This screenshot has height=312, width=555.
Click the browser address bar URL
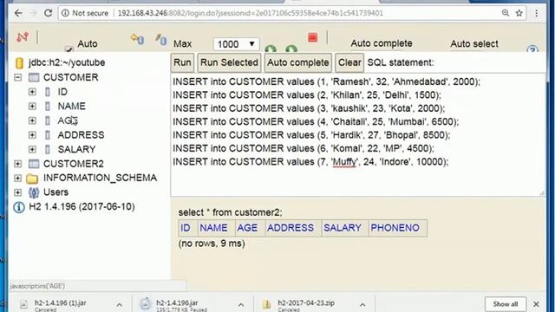click(x=251, y=13)
